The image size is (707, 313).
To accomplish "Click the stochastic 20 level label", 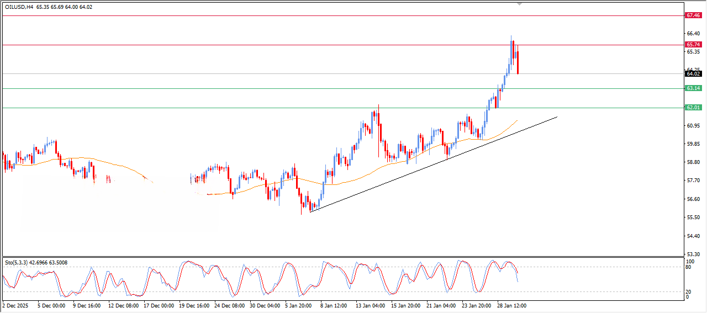I will click(x=689, y=291).
